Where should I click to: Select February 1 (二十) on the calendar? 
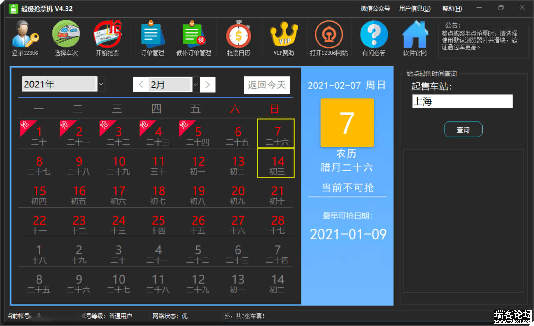click(39, 134)
